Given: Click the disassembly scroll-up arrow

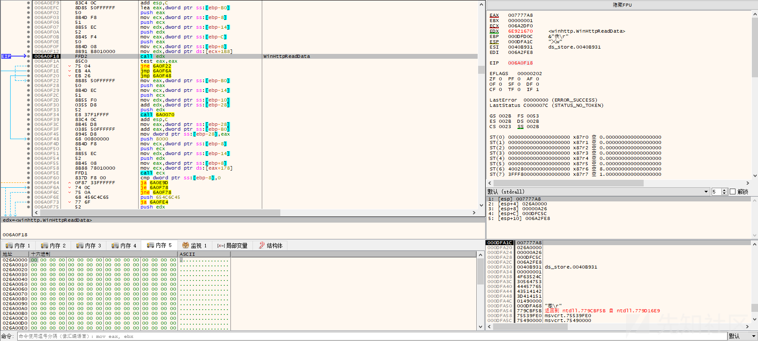Looking at the screenshot, I should pos(482,4).
